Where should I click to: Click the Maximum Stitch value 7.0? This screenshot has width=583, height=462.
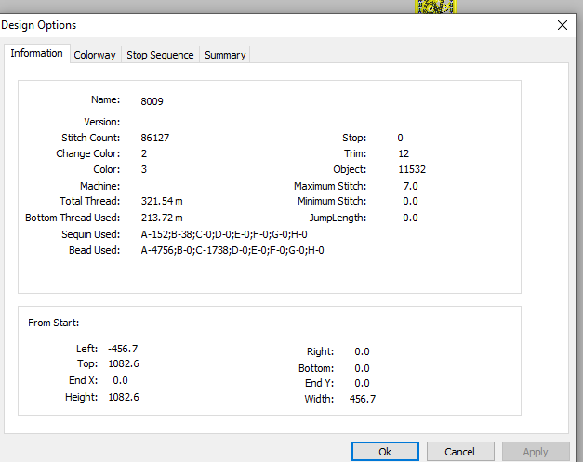pos(410,186)
